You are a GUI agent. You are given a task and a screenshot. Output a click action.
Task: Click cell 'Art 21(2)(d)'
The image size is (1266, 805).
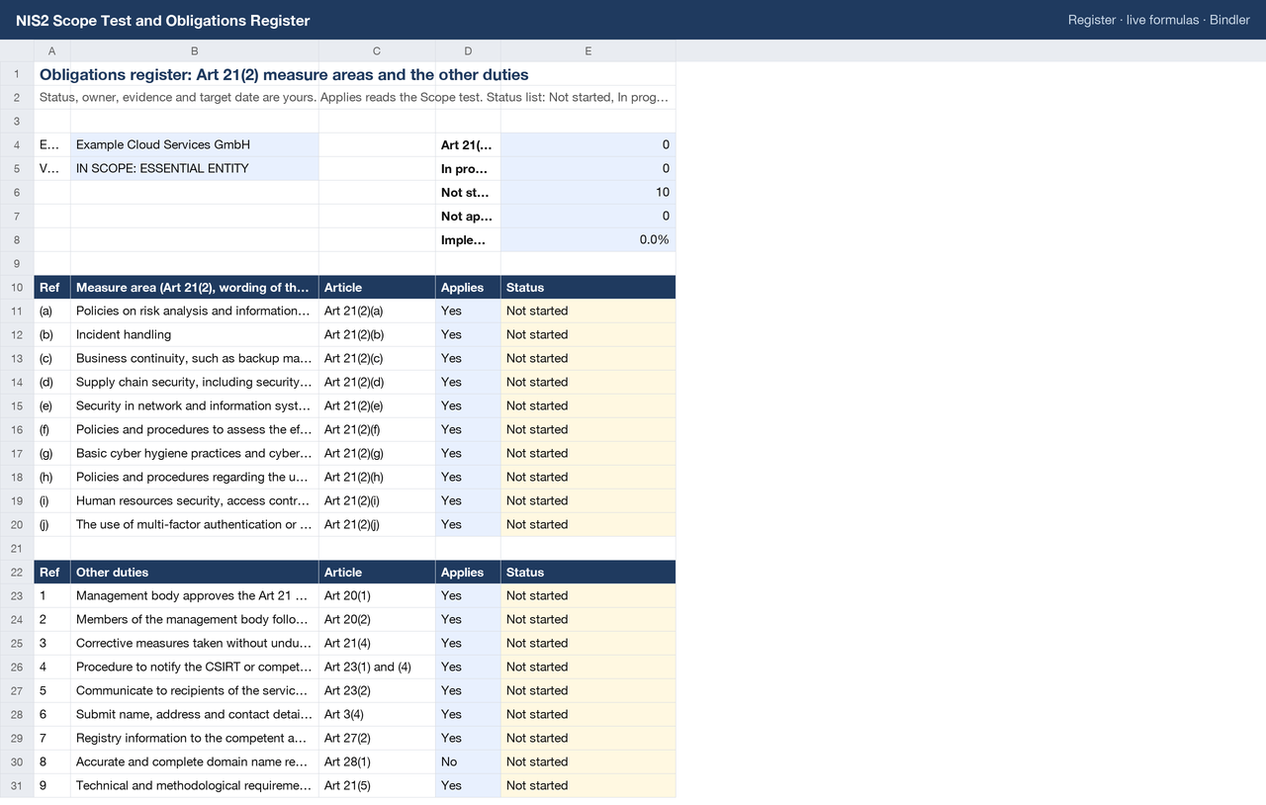click(x=377, y=383)
